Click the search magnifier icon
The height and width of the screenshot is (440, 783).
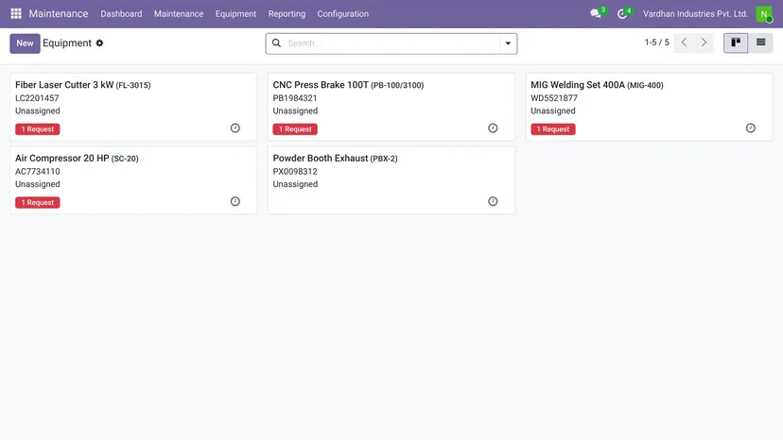276,43
